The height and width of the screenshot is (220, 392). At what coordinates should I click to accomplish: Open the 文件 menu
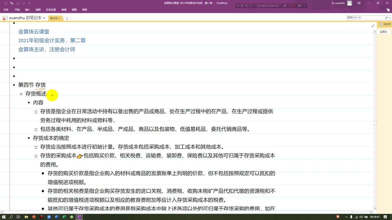pos(6,10)
